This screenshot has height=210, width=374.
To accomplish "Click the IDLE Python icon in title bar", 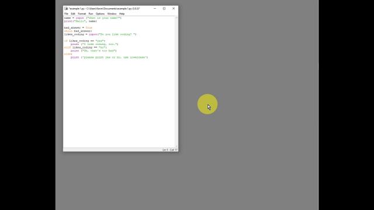I will [x=66, y=8].
